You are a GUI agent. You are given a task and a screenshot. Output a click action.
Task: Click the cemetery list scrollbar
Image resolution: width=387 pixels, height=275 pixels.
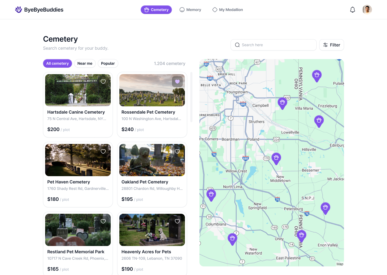191,97
